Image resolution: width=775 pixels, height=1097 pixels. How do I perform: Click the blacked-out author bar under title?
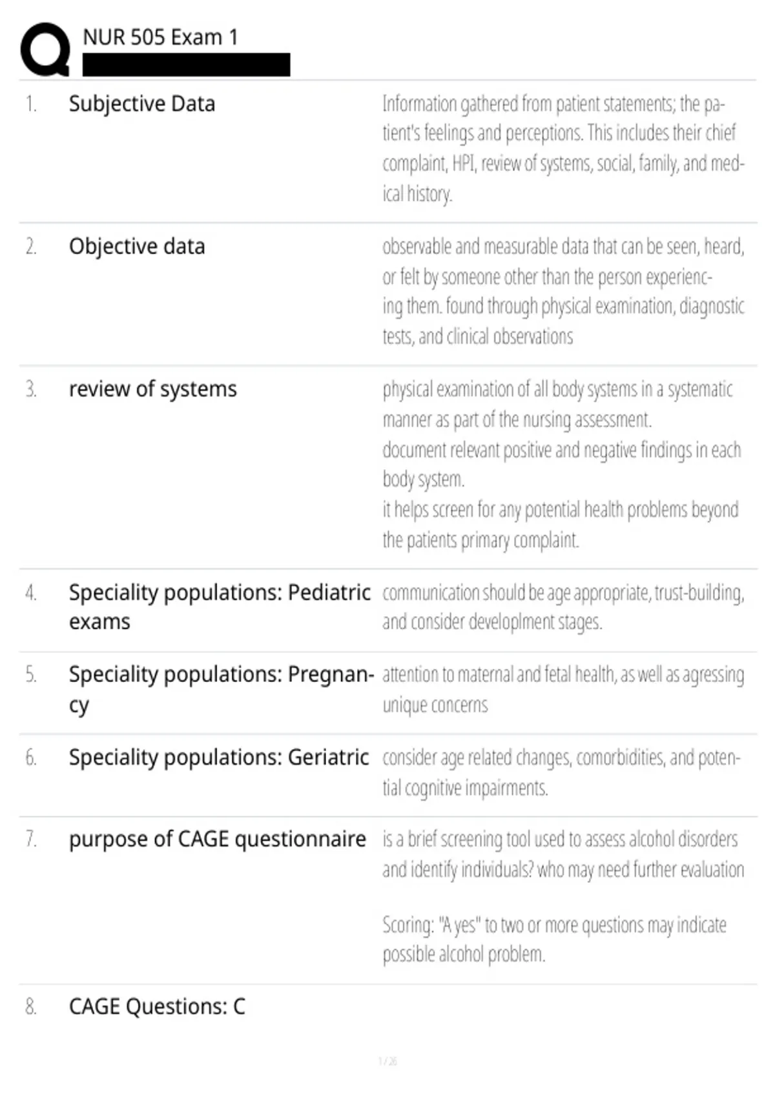186,65
